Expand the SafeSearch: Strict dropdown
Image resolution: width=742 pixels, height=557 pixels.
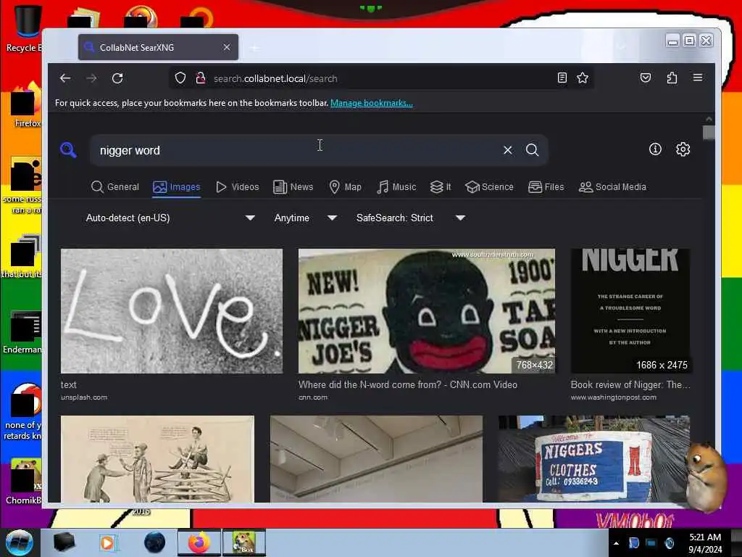pos(411,218)
